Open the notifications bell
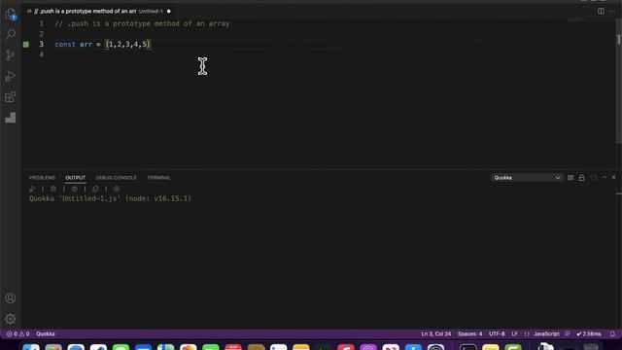The width and height of the screenshot is (622, 350). point(612,334)
